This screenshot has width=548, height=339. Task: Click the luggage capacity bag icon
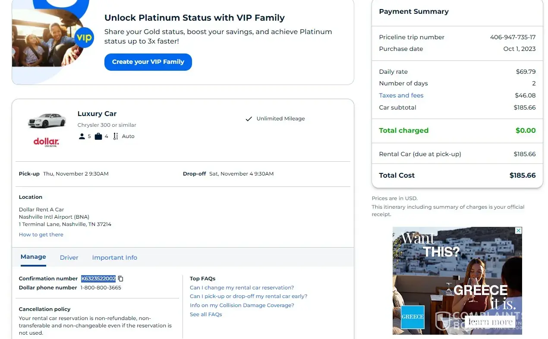[98, 136]
